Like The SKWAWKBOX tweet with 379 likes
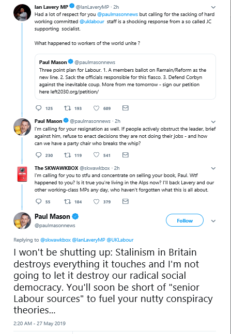231x334 pixels. click(97, 201)
